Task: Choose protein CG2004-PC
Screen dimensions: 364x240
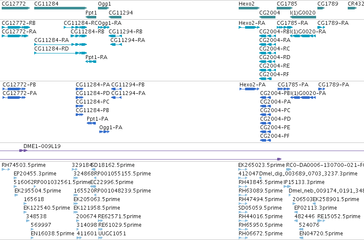Action: (x=275, y=110)
